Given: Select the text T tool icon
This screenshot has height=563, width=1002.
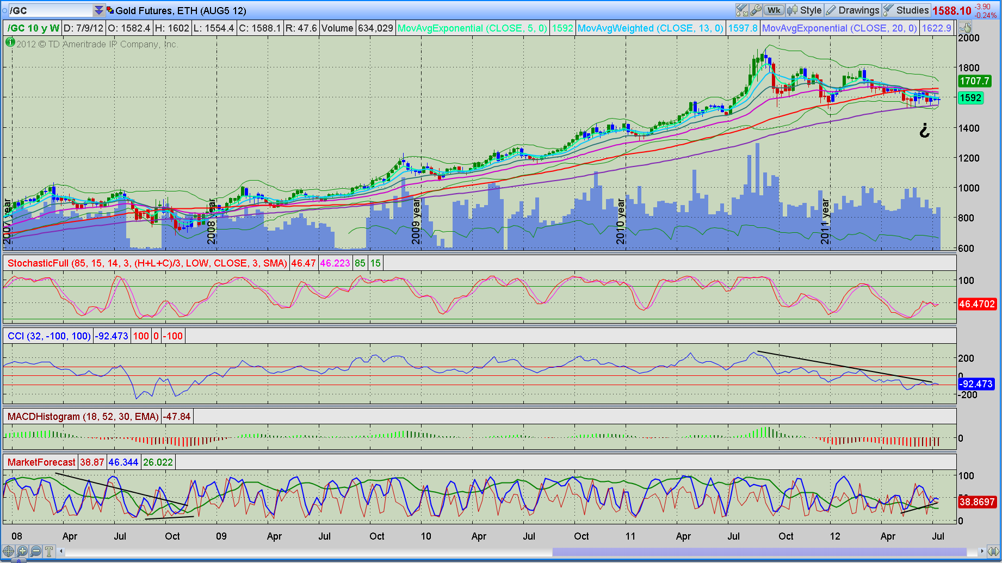Looking at the screenshot, I should [x=49, y=551].
